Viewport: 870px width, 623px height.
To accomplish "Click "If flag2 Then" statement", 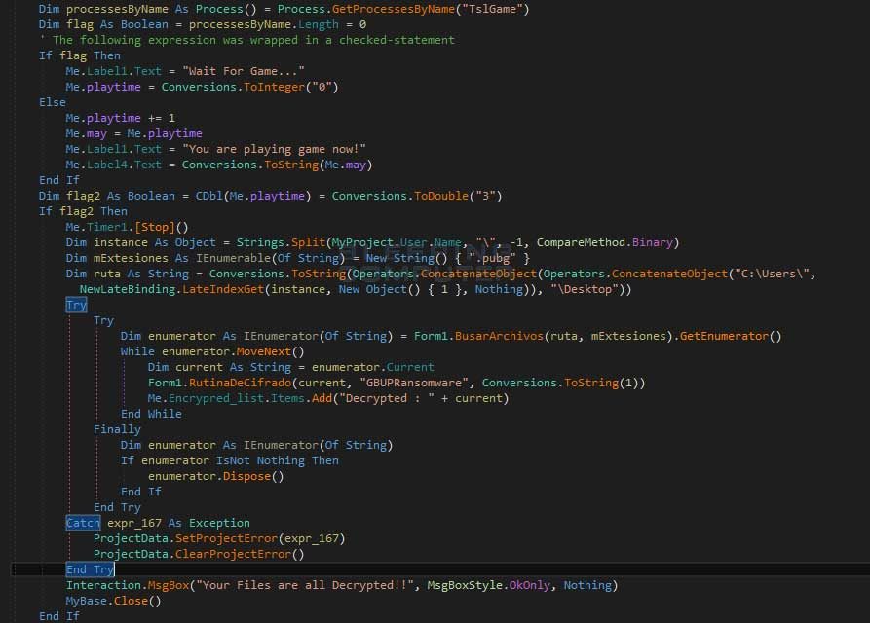I will (x=83, y=211).
